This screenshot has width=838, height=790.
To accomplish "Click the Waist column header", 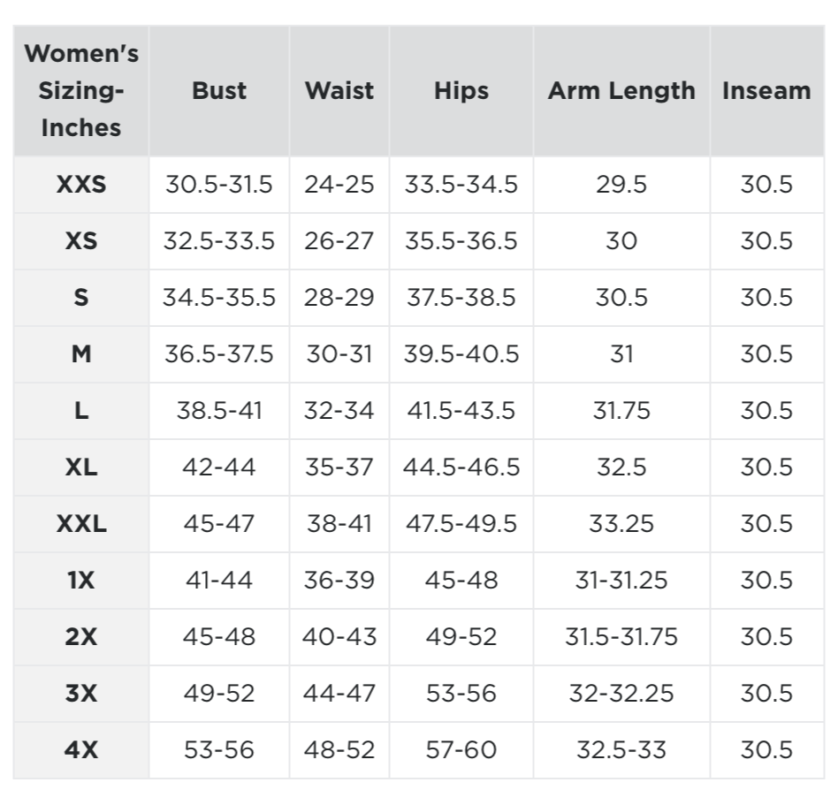I will tap(339, 91).
